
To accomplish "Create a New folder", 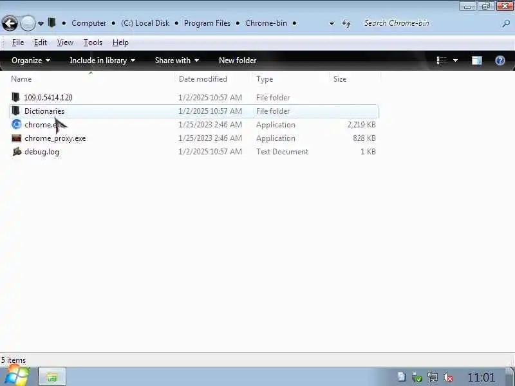I will pos(238,60).
